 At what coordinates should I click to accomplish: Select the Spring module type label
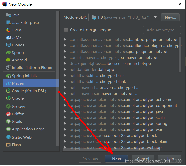pos(18,53)
